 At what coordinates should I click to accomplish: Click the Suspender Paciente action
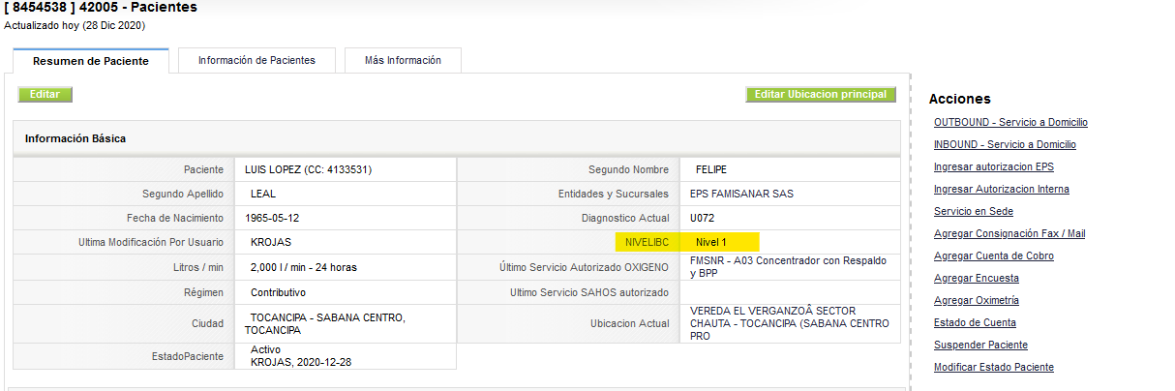(980, 345)
